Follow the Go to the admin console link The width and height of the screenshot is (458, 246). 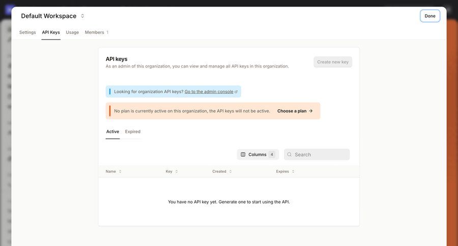[209, 91]
